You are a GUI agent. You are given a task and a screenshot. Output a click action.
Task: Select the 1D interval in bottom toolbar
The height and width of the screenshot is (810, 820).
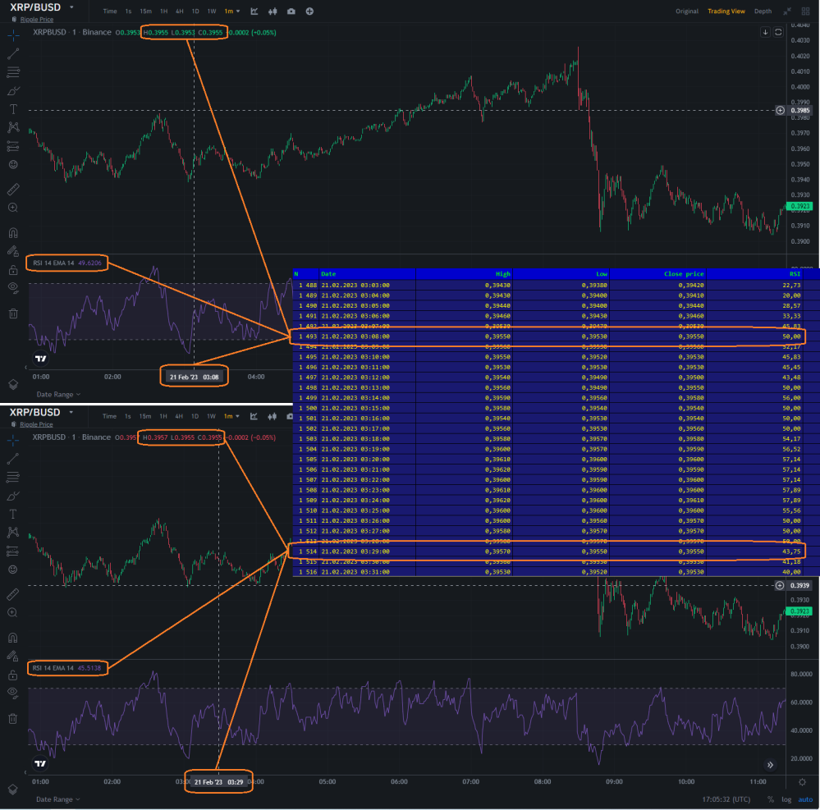tap(195, 416)
